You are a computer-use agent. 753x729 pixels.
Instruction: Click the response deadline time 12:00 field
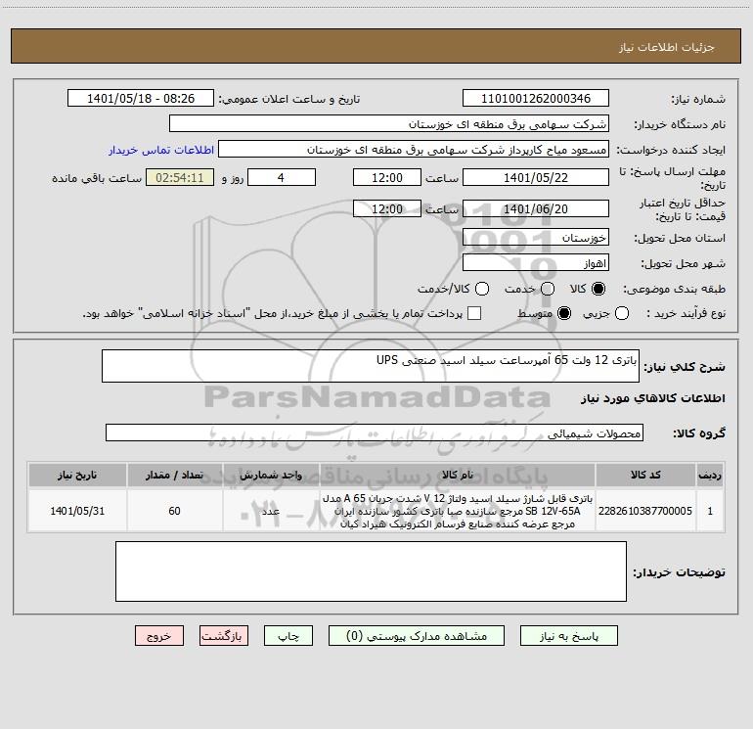point(387,177)
